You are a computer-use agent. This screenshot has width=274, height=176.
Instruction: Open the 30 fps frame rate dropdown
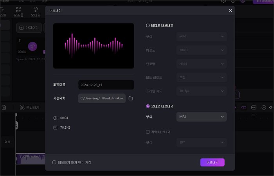click(202, 91)
